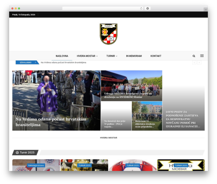Viewport: 217px width, 184px height.
Task: Click the green macOS maximize dot
Action: point(19,9)
